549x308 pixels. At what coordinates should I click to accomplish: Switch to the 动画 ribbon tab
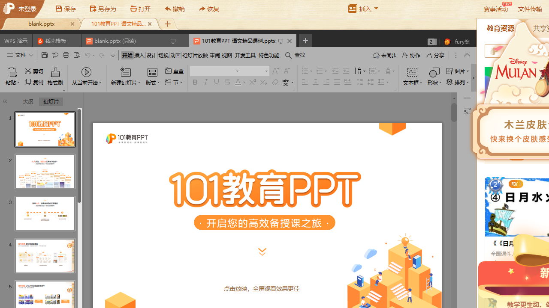[x=175, y=55]
